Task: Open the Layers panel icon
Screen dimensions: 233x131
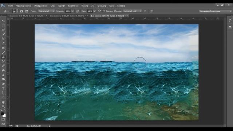Action: click(x=230, y=27)
